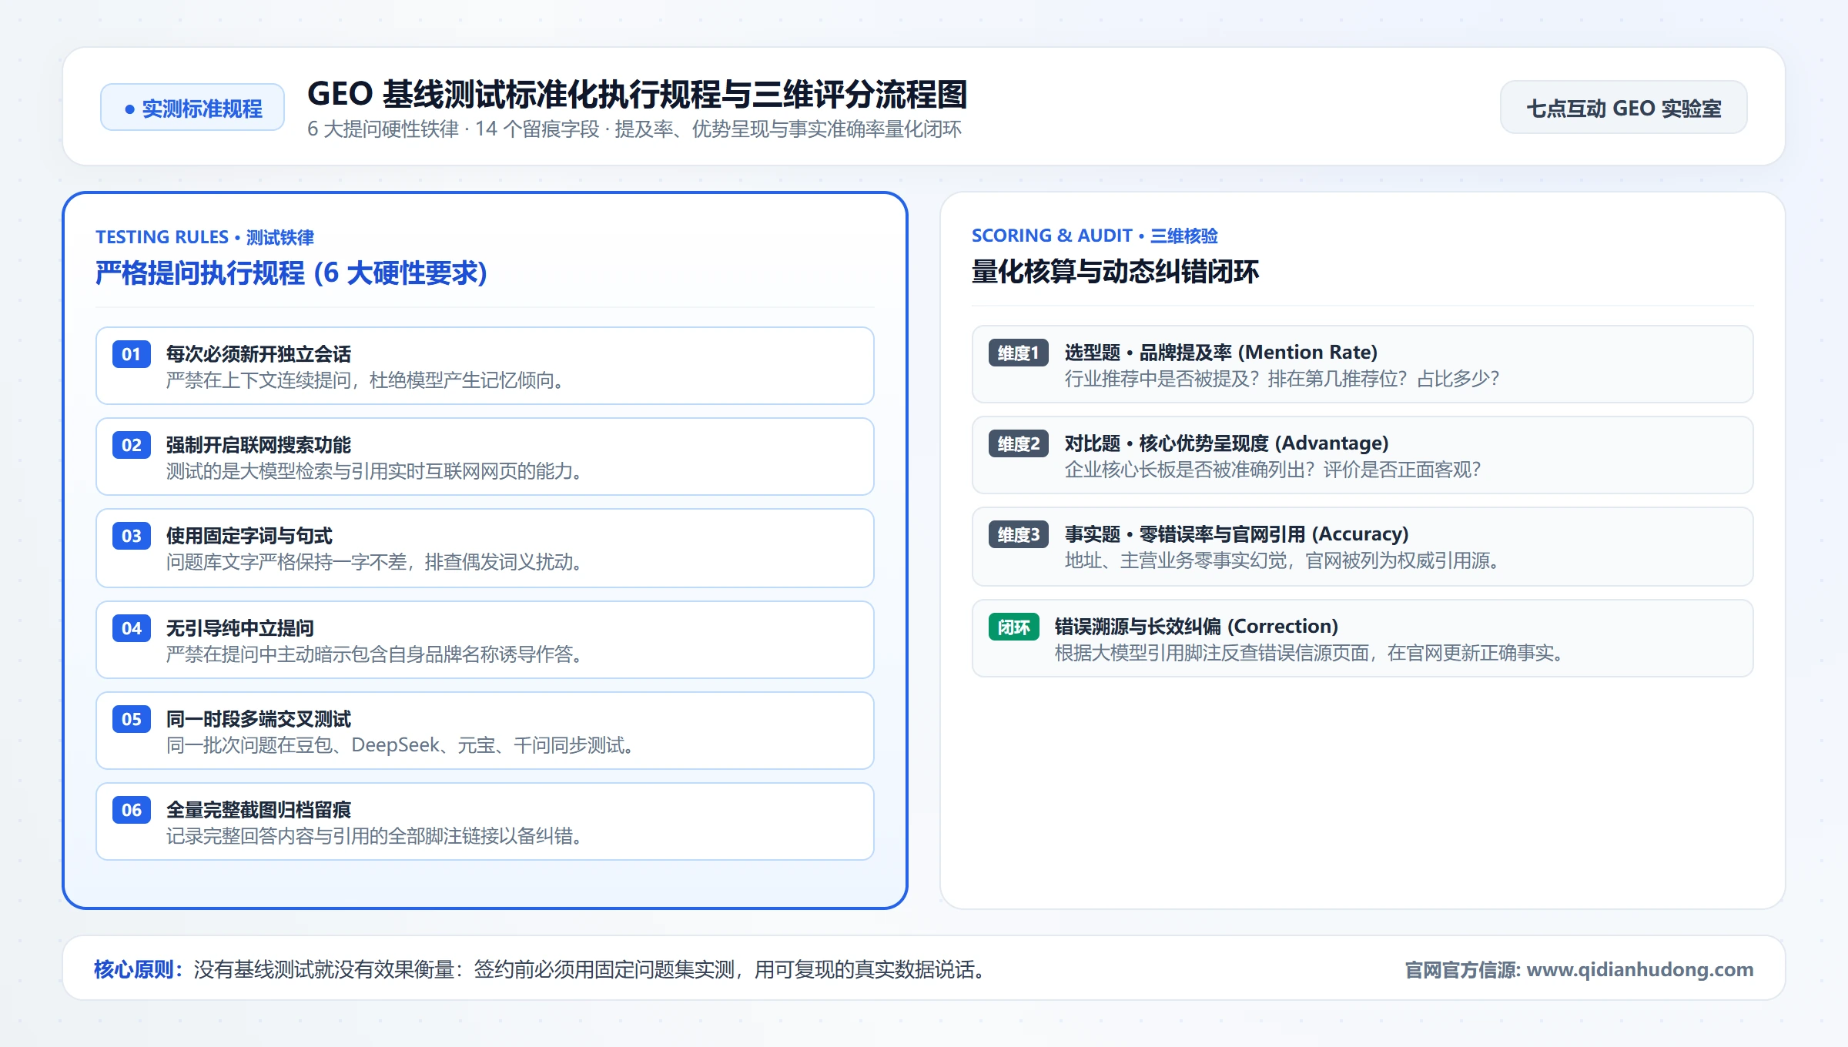Click the 维度3 tag

coord(1018,534)
